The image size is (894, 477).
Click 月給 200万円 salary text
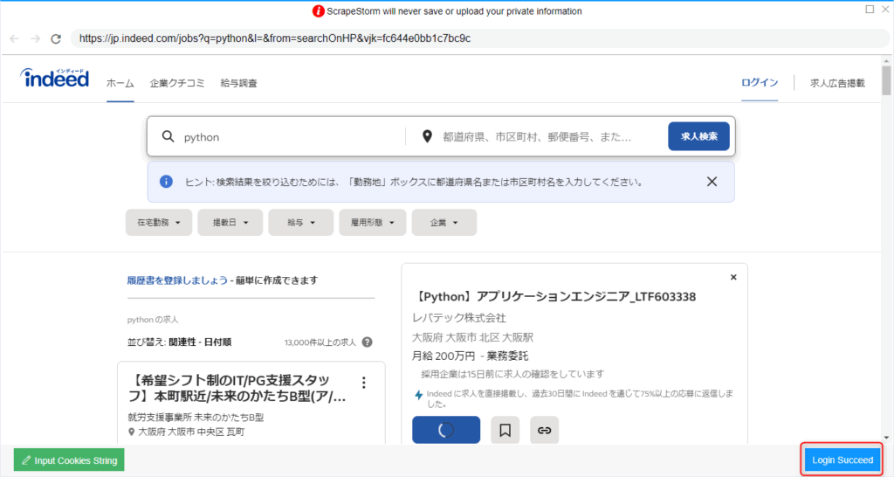coord(444,356)
